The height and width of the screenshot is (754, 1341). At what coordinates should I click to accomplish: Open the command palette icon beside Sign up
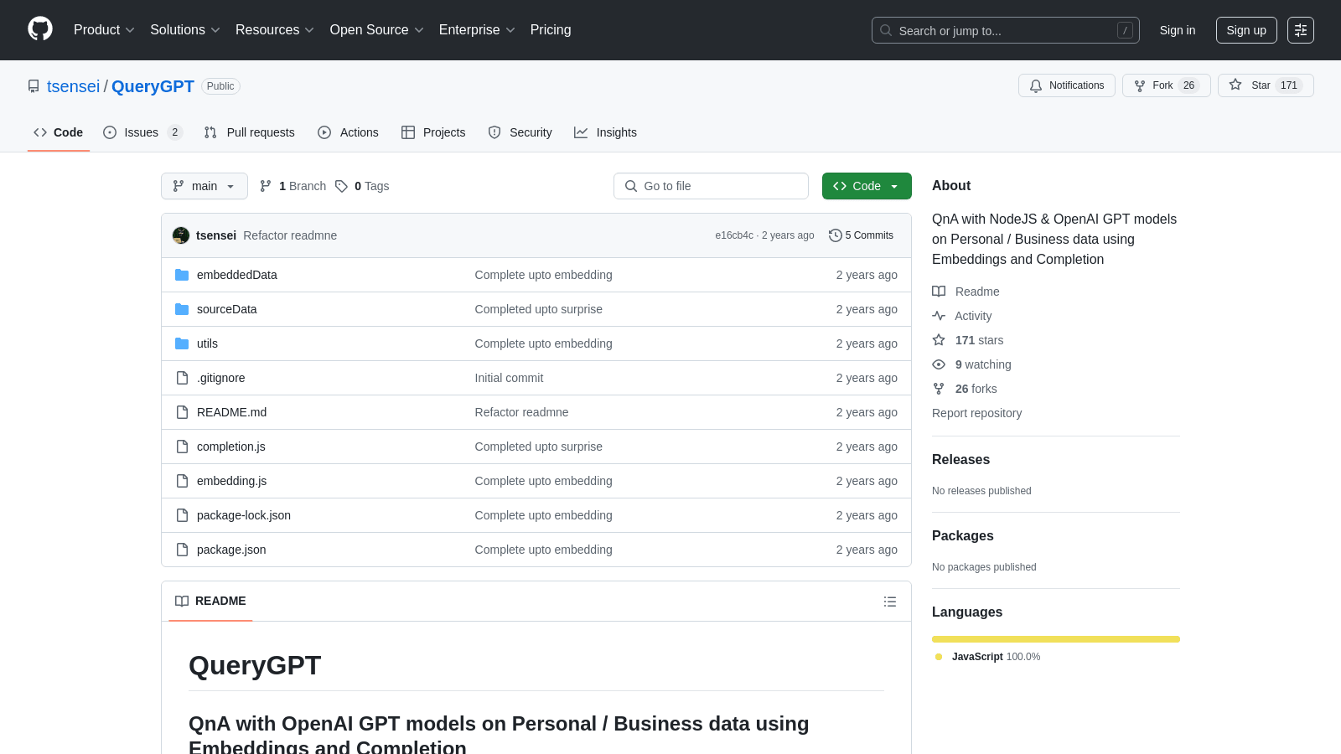[1301, 29]
